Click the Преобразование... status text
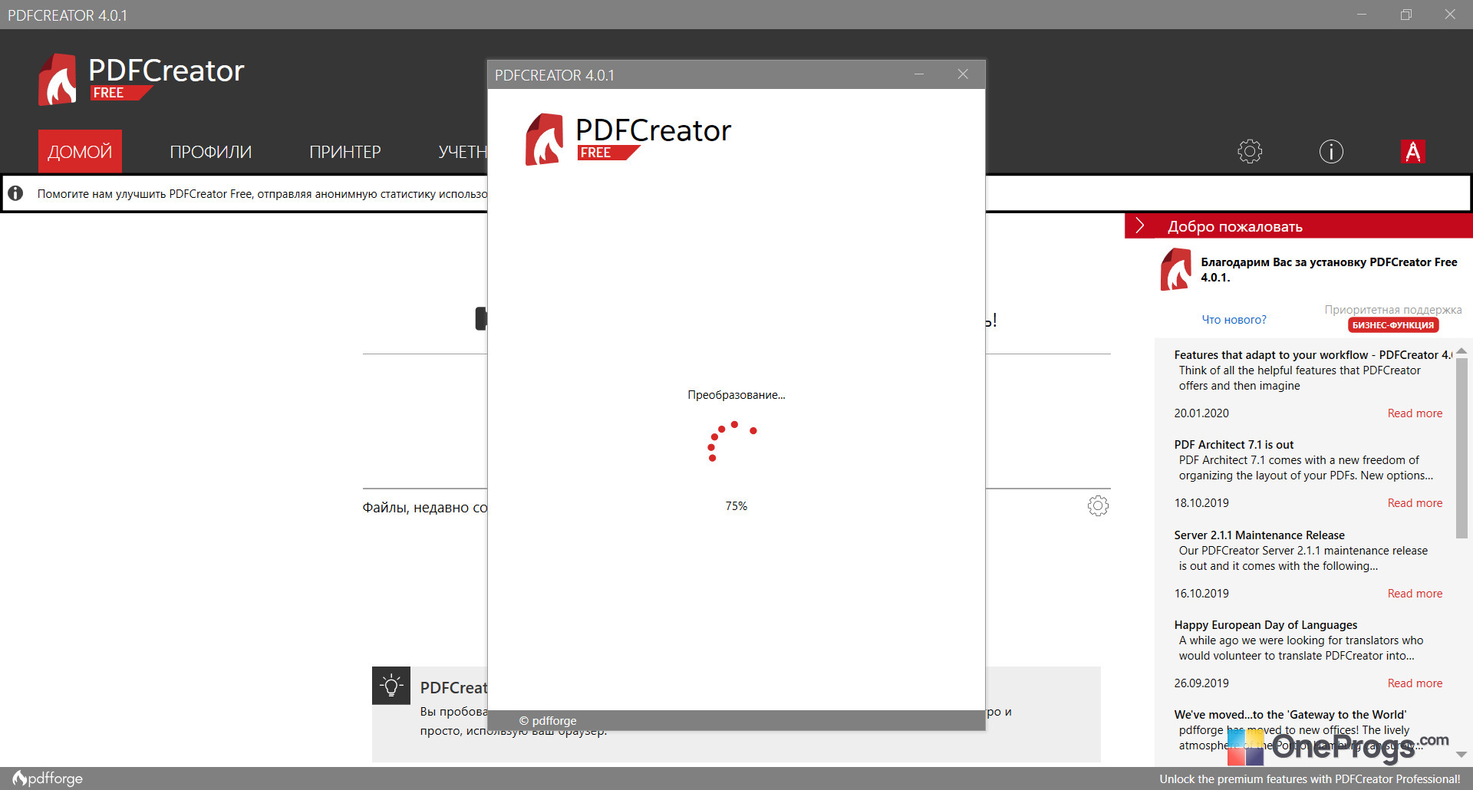 coord(736,395)
